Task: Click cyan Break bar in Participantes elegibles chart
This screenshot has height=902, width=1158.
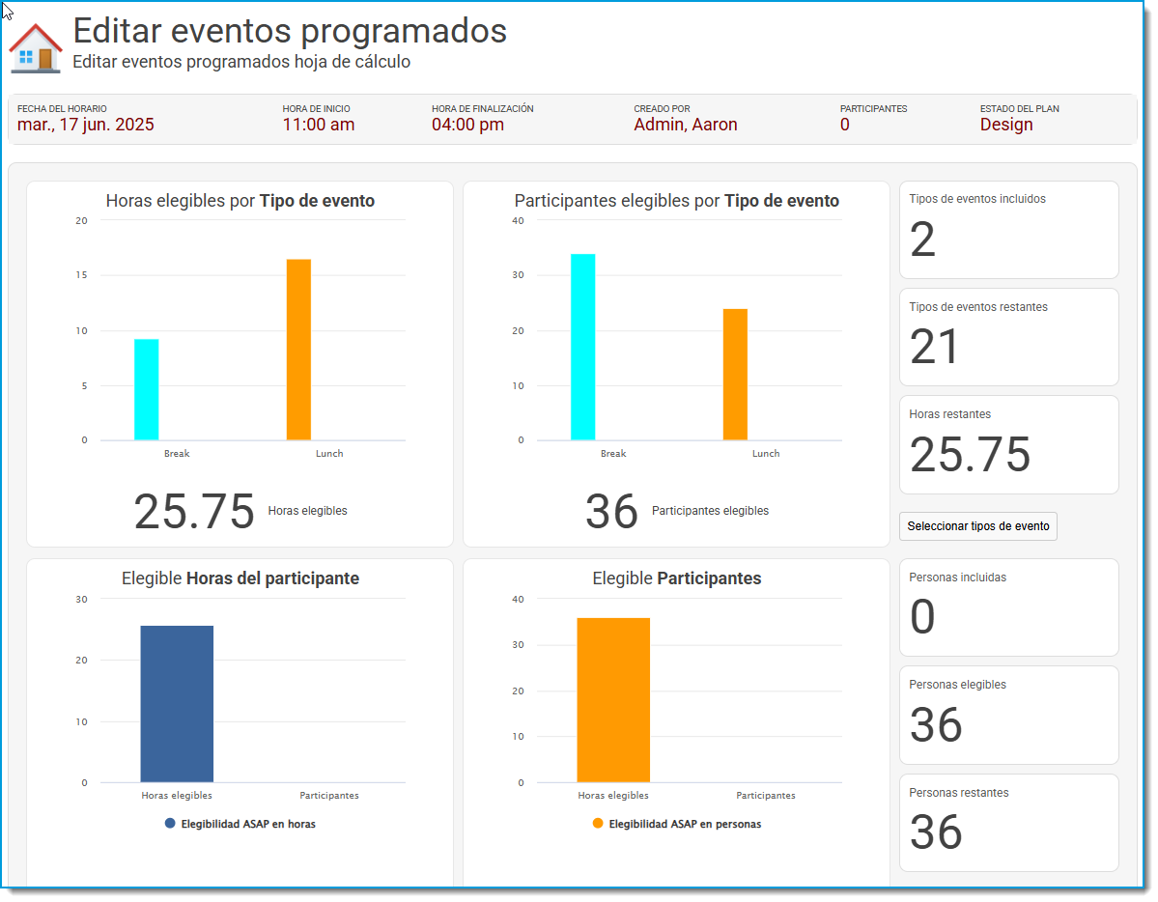Action: click(x=582, y=348)
